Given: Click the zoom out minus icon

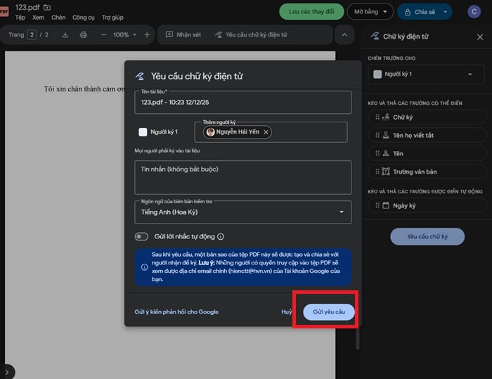Looking at the screenshot, I should click(x=104, y=34).
